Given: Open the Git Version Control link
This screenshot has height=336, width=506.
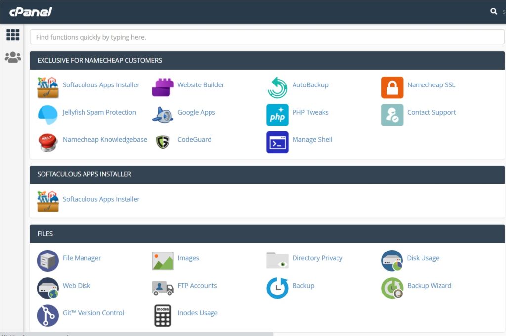Looking at the screenshot, I should [93, 313].
